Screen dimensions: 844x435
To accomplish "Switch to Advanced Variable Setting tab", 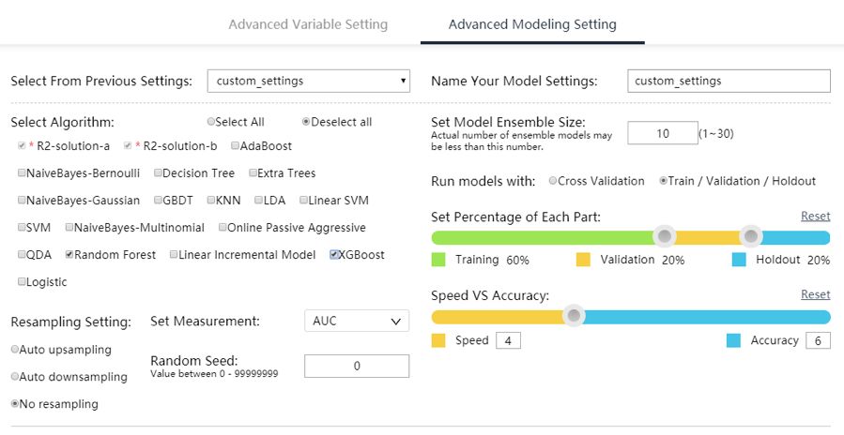I will point(308,24).
